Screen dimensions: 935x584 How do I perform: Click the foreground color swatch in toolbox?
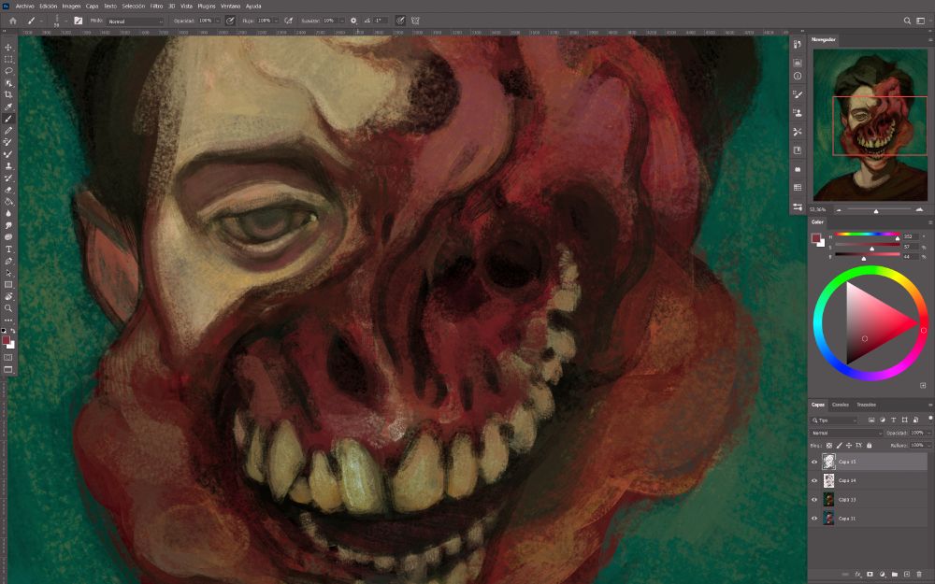coord(6,340)
